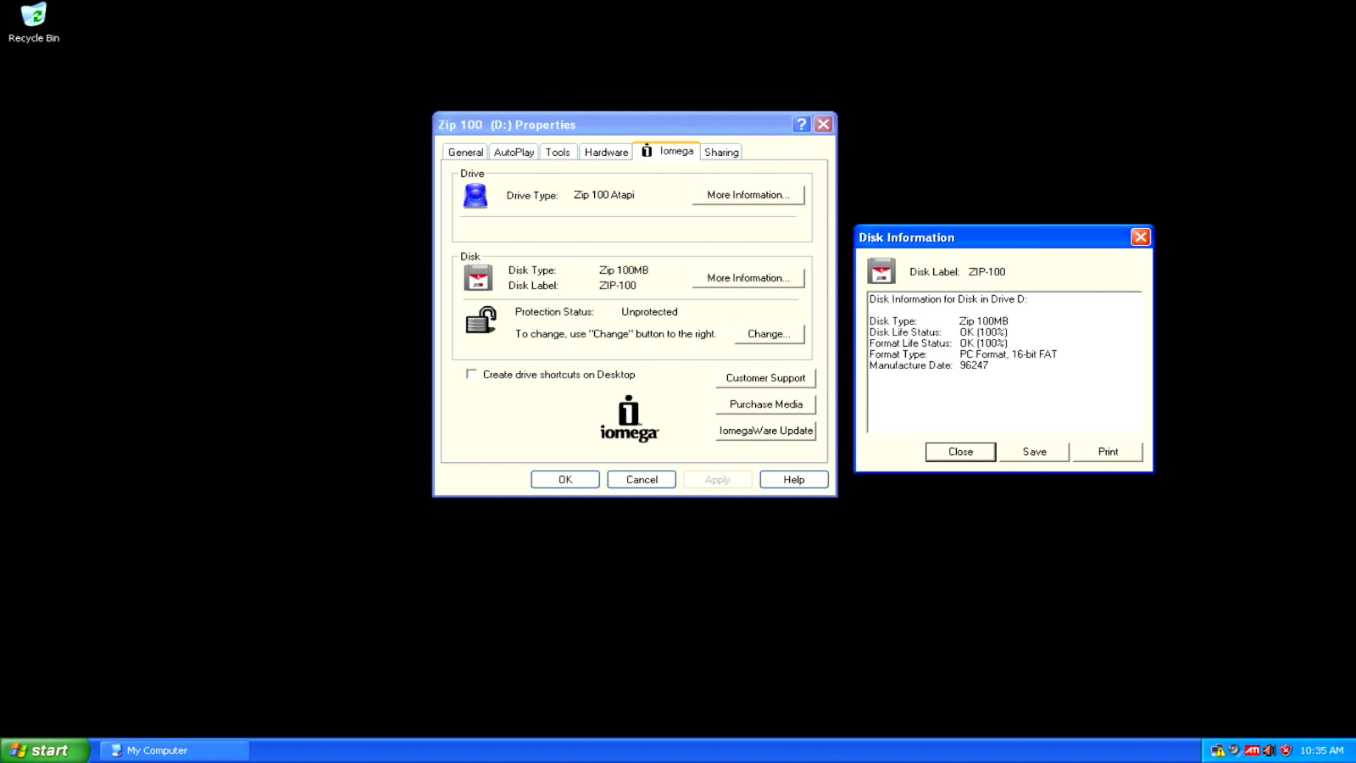The image size is (1356, 763).
Task: Click More Information for the Disk
Action: coord(748,278)
